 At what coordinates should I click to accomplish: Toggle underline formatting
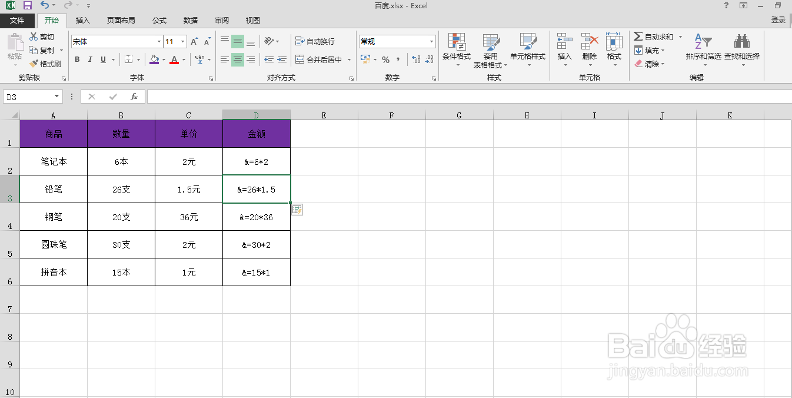tap(104, 59)
